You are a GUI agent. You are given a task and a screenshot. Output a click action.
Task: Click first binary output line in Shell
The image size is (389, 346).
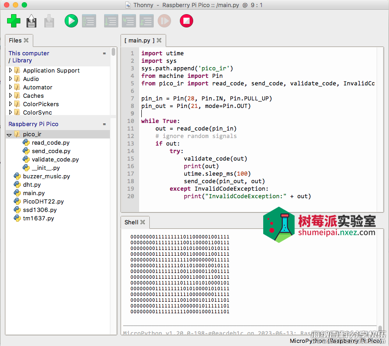pyautogui.click(x=180, y=237)
